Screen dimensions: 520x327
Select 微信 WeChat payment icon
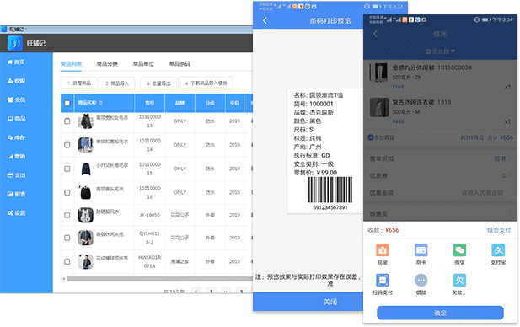click(x=459, y=250)
